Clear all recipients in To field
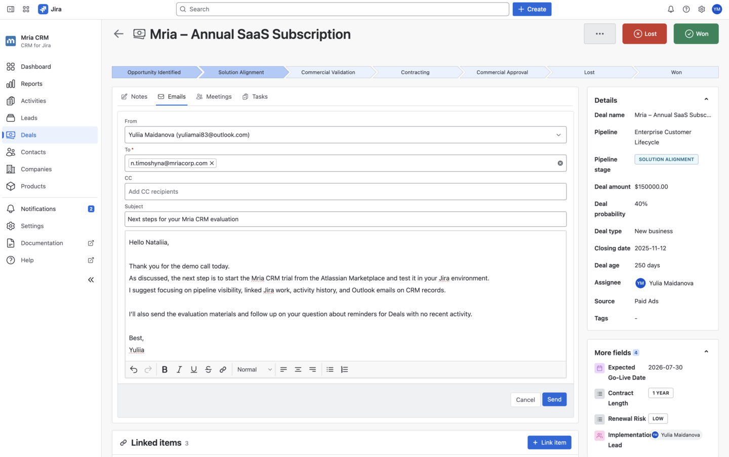 point(560,163)
